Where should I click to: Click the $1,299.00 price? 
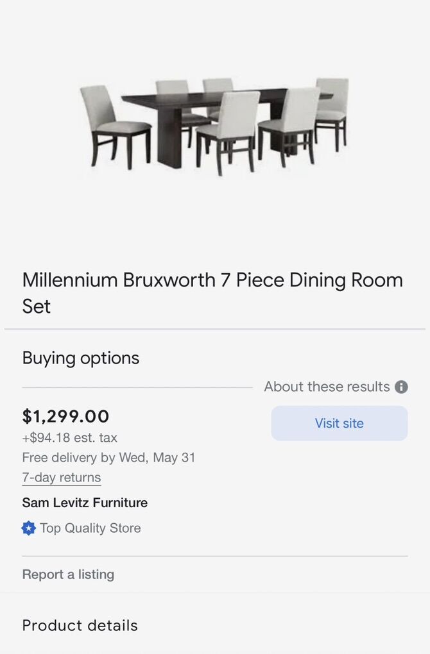point(65,416)
